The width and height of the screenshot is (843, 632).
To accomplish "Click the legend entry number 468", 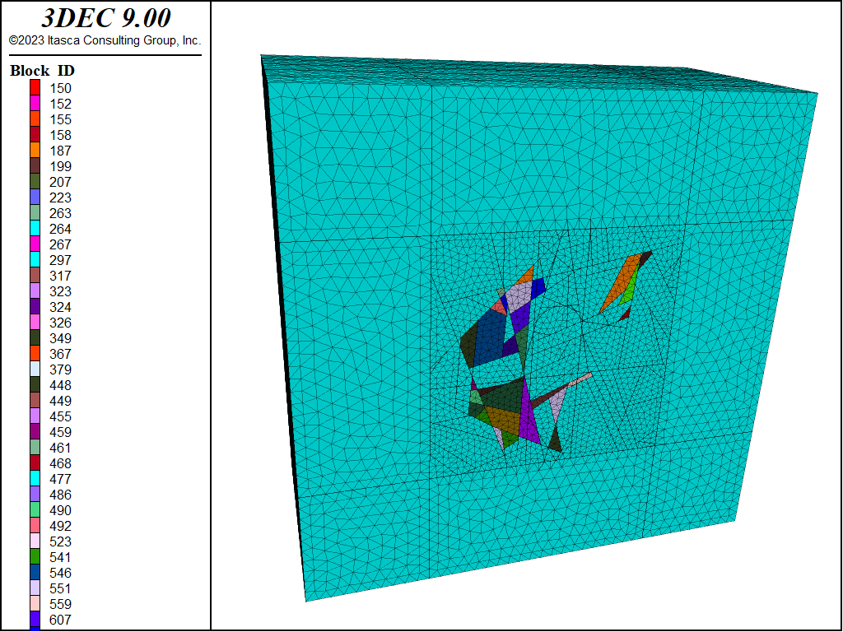I will coord(60,463).
